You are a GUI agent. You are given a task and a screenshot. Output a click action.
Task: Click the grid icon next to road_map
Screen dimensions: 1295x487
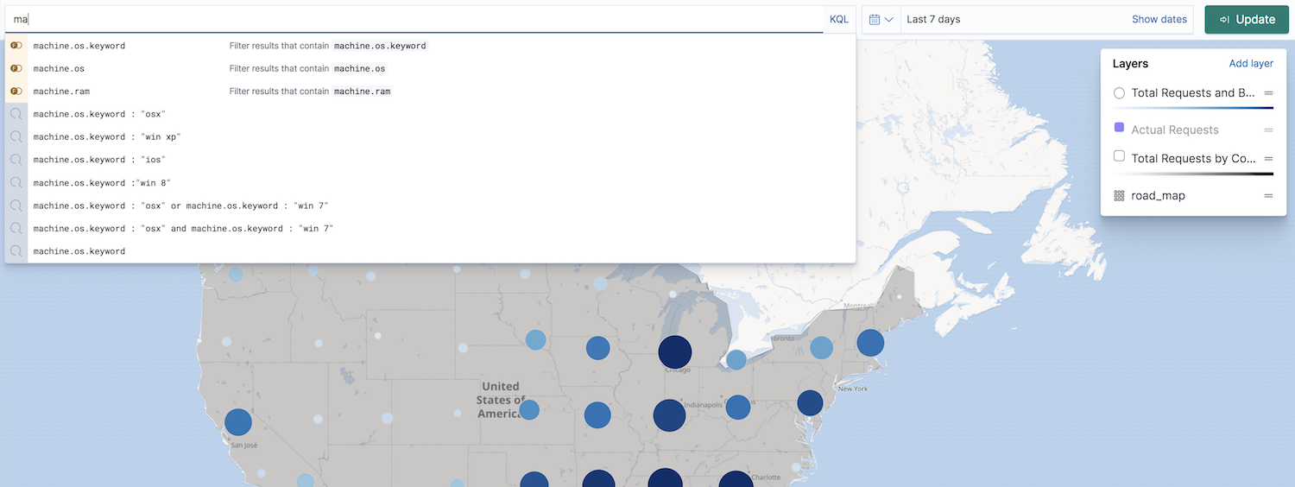click(x=1120, y=196)
